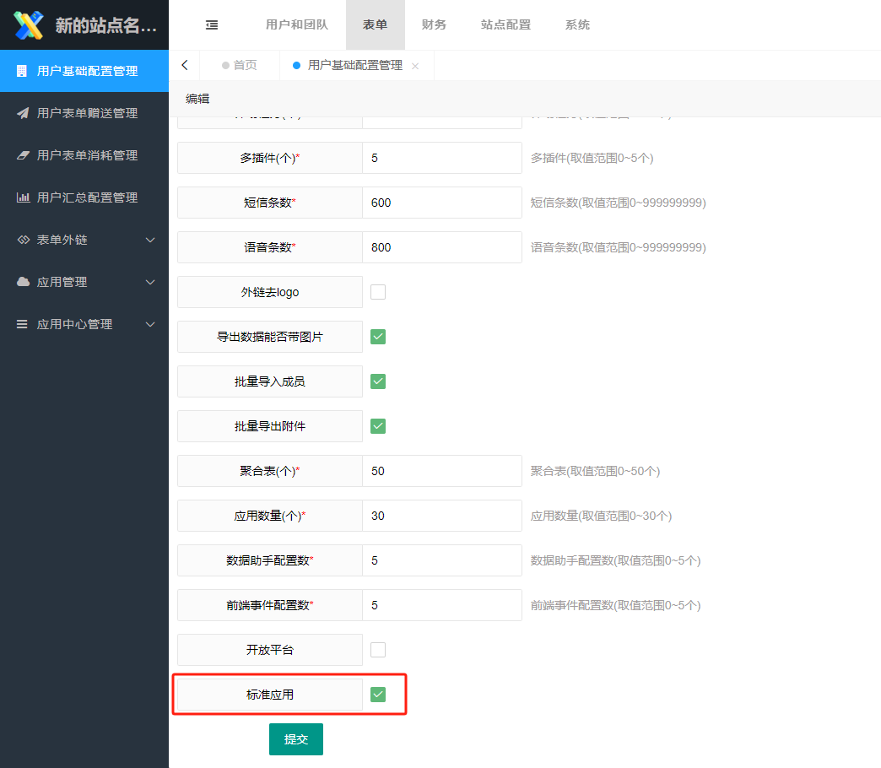Click the 短信条数 input field

(441, 203)
